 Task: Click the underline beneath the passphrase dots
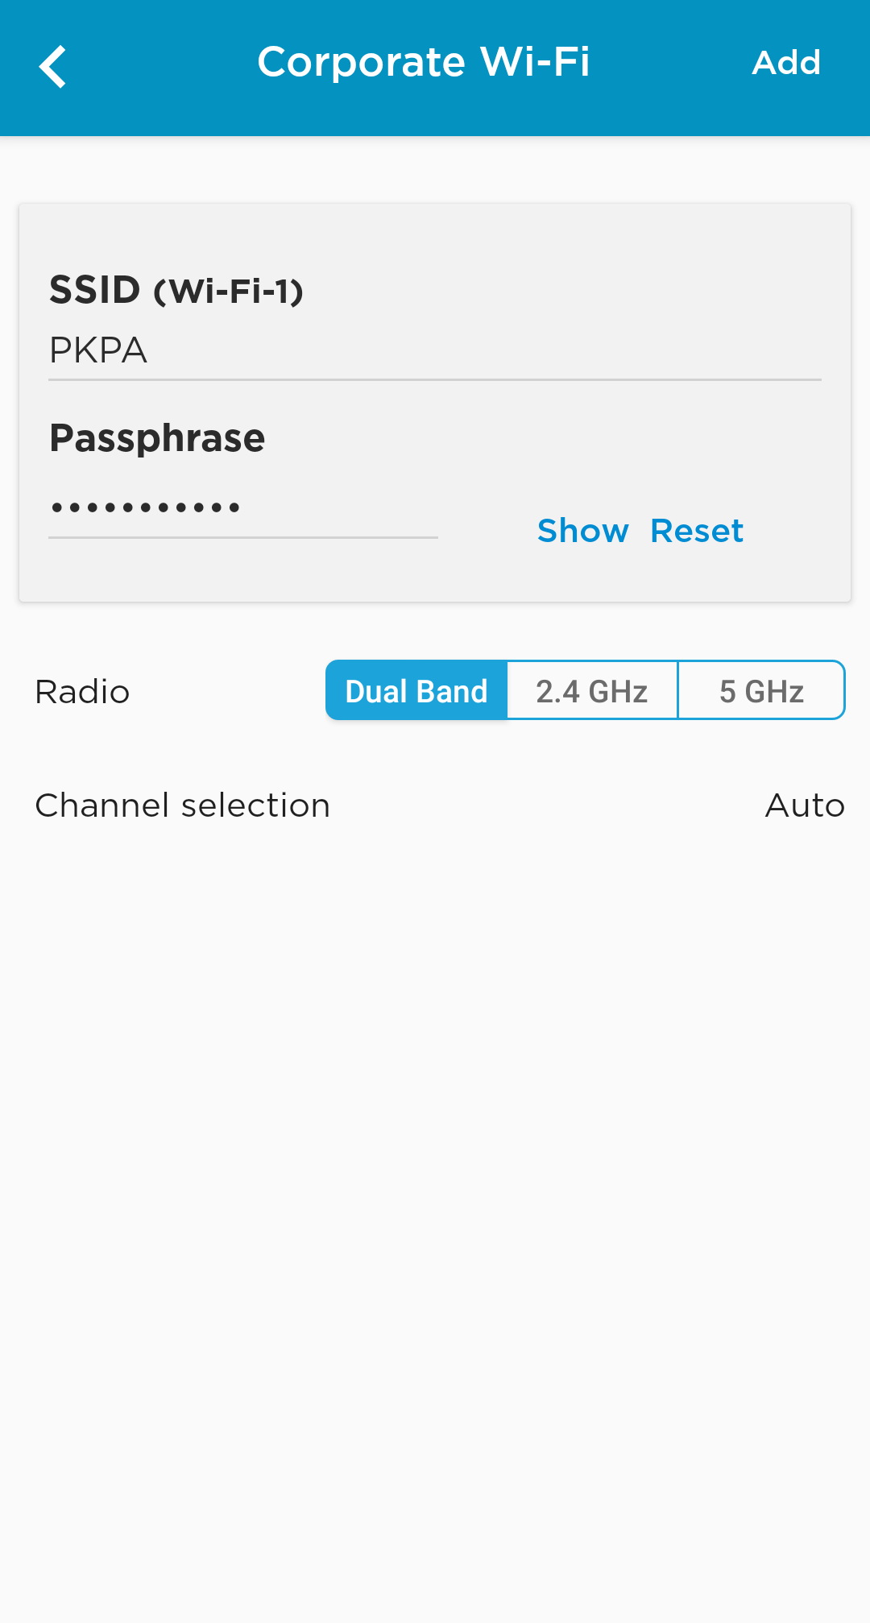tap(242, 537)
